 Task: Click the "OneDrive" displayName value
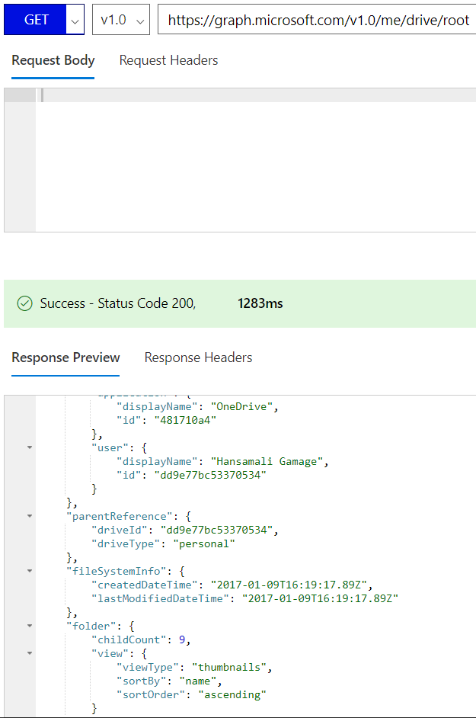[x=241, y=406]
